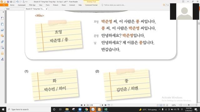Image resolution: width=200 pixels, height=112 pixels.
Task: Open the Share ribbon tab
Action: tap(63, 5)
